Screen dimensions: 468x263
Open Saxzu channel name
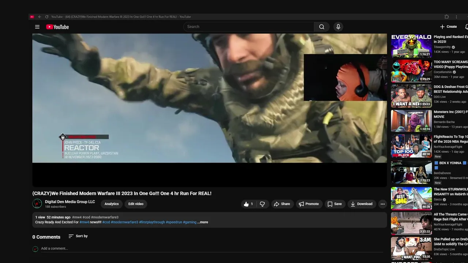438,200
